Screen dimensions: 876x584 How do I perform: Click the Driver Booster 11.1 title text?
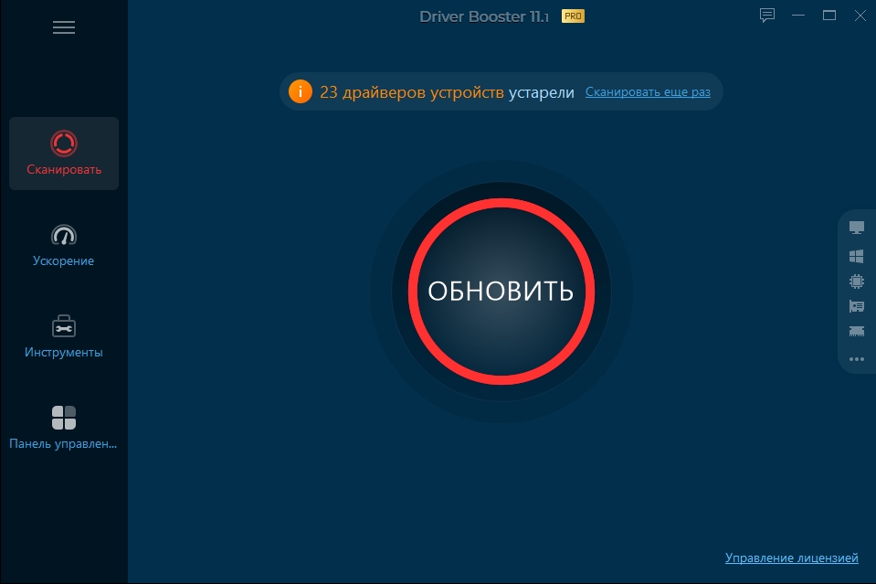coord(484,16)
